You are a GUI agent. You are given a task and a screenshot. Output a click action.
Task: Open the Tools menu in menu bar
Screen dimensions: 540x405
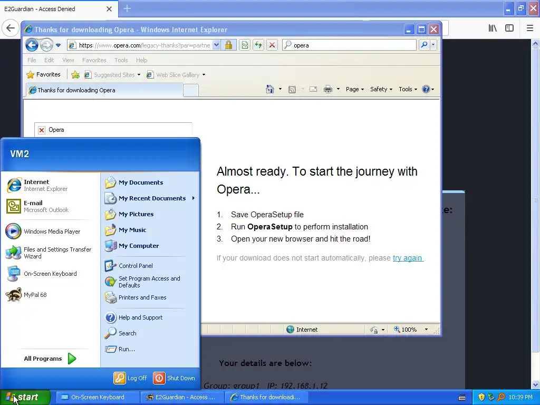[121, 60]
